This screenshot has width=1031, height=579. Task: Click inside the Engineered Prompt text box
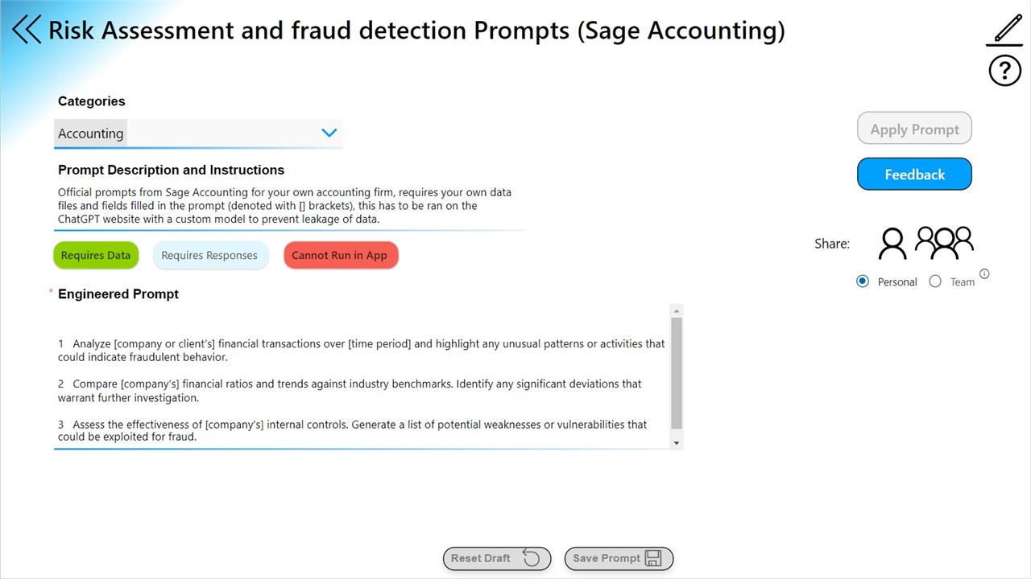pos(362,376)
